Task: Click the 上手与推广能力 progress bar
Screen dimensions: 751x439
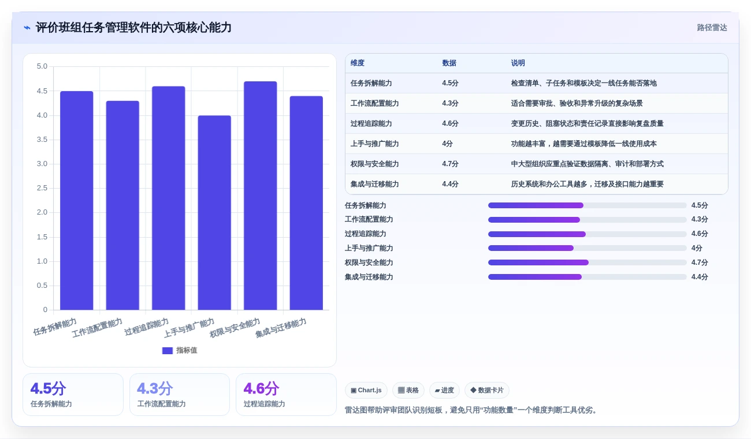Action: (588, 248)
